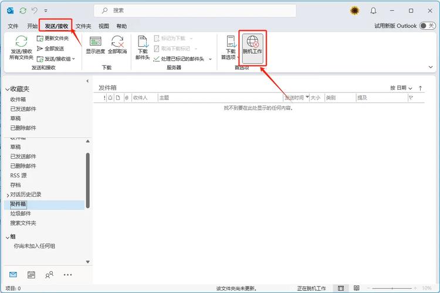The height and width of the screenshot is (293, 440).
Task: Select Junk Email (垃圾邮件) folder
Action: 21,214
